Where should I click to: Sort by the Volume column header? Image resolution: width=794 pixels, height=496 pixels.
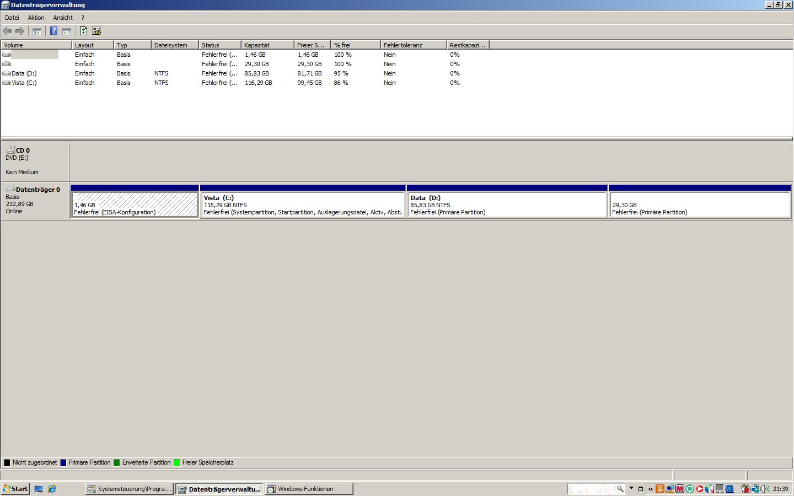coord(36,45)
